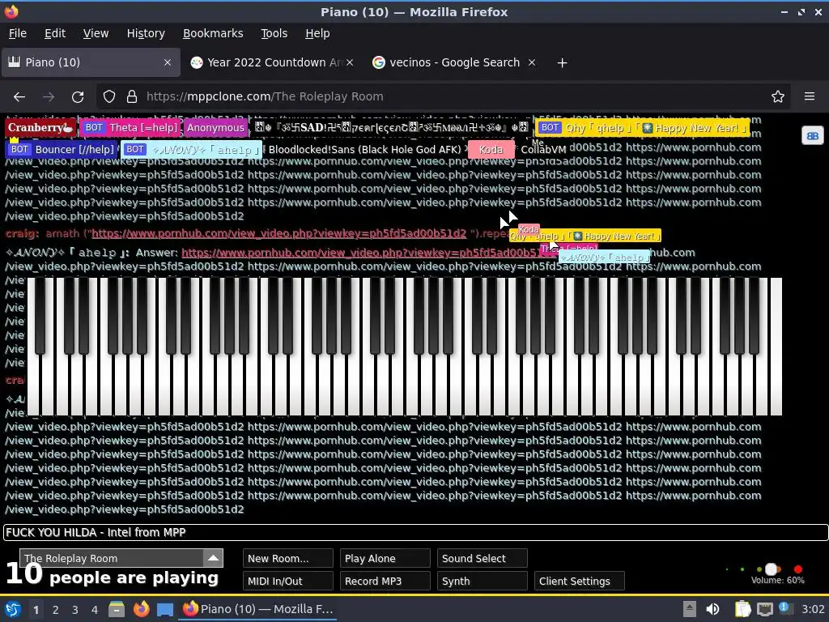Viewport: 829px width, 622px height.
Task: Click the New Room... button
Action: click(288, 559)
